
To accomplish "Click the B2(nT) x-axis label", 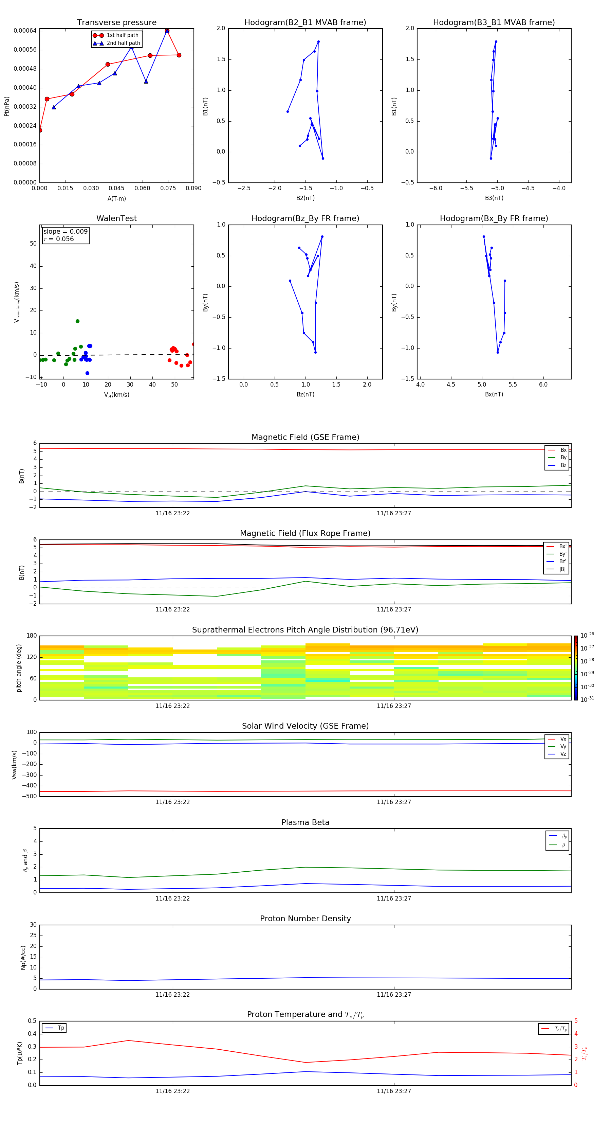I will 305,198.
